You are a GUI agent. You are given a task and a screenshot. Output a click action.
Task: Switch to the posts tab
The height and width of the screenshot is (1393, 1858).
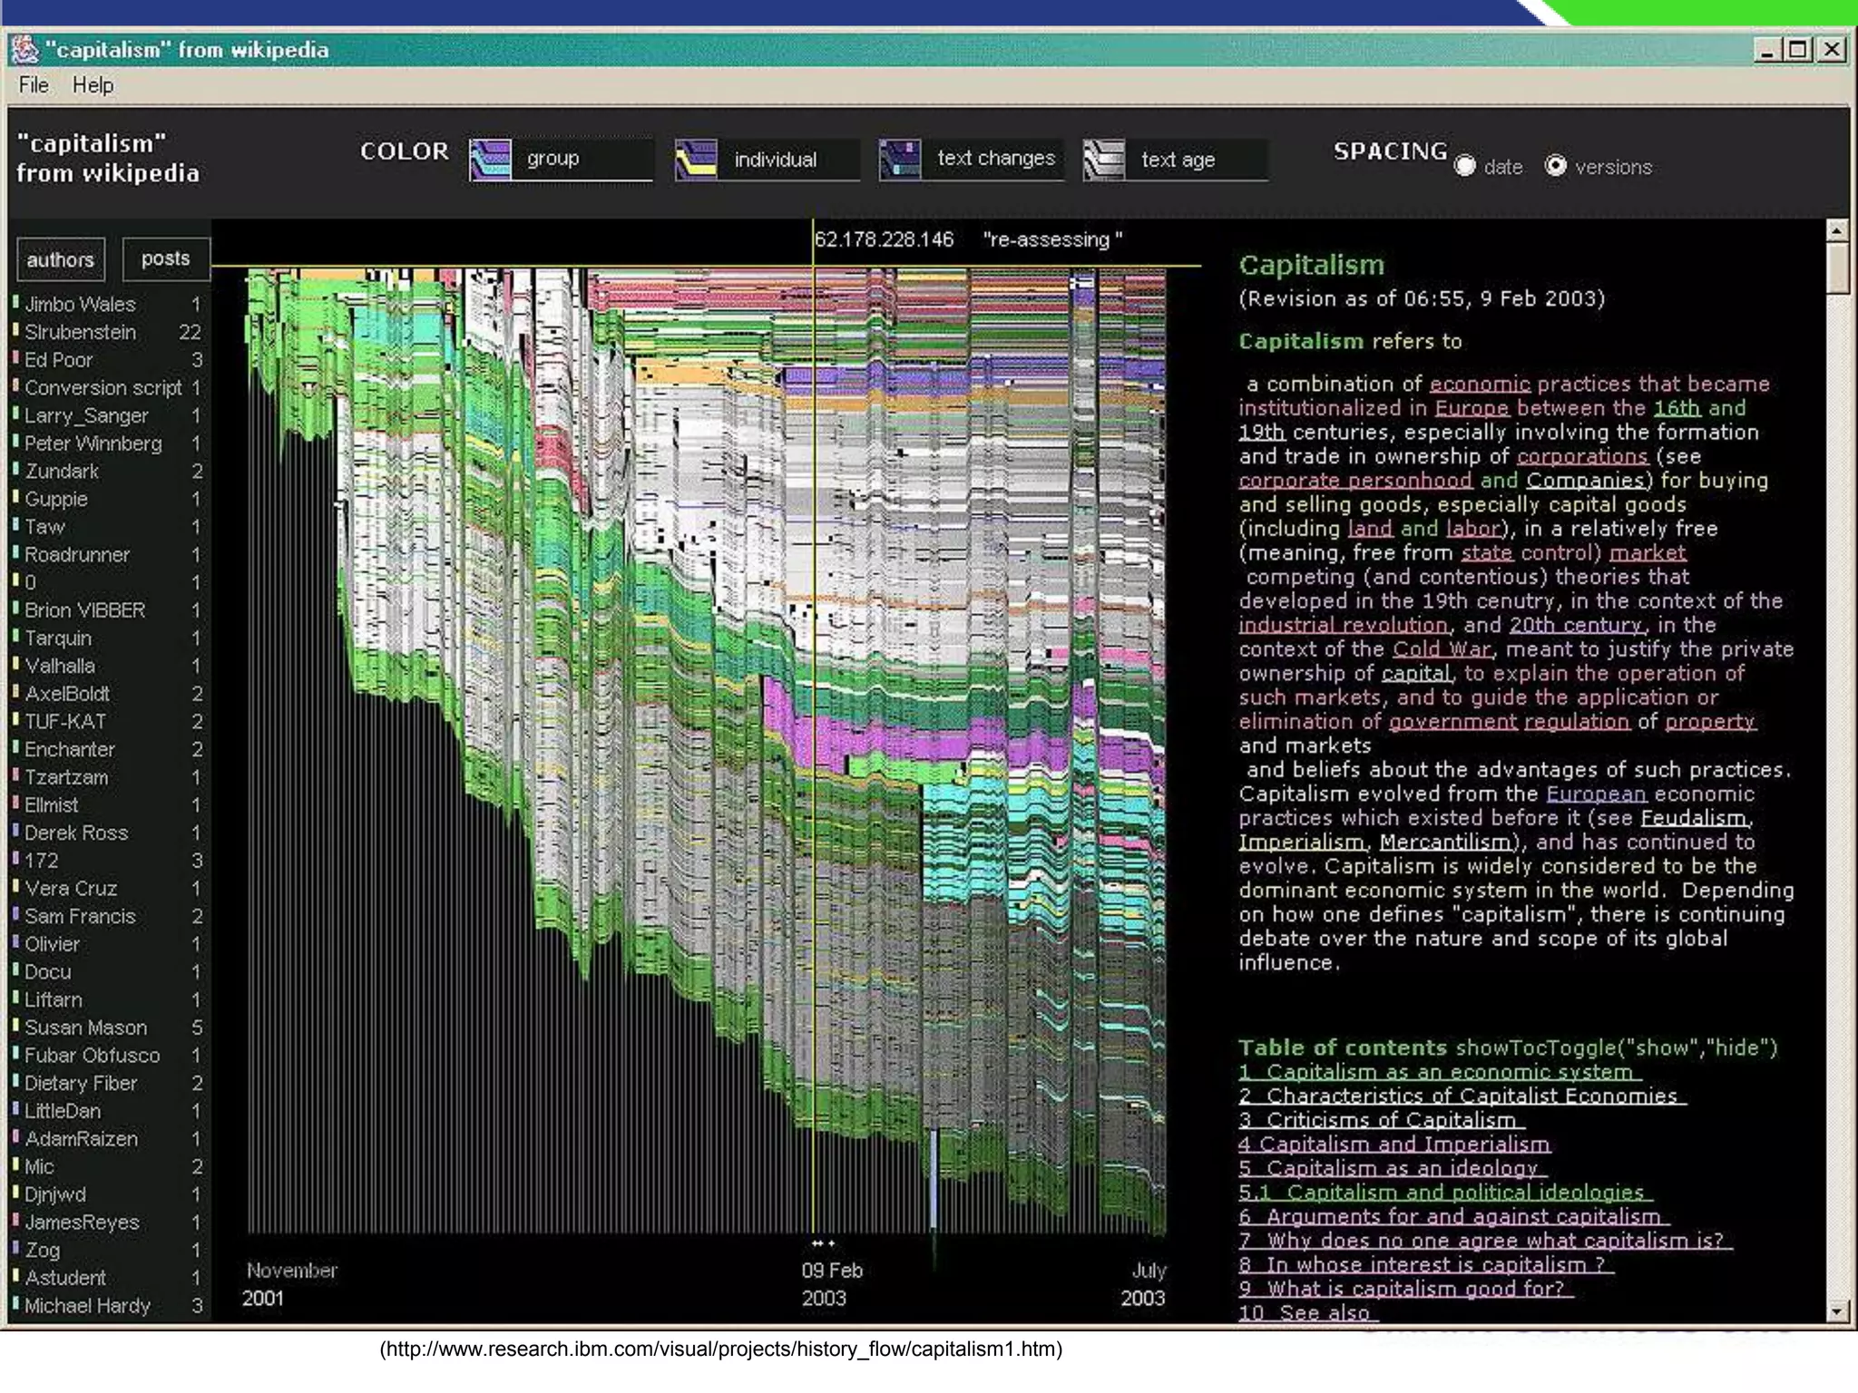click(165, 259)
